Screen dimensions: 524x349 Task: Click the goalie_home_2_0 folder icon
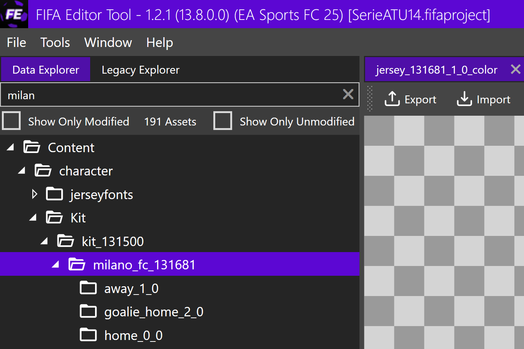click(x=88, y=311)
